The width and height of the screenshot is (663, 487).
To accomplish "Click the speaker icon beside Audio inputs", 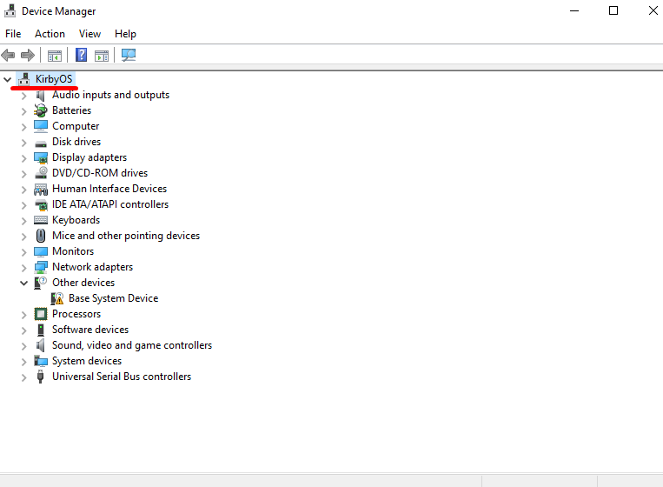I will click(41, 95).
